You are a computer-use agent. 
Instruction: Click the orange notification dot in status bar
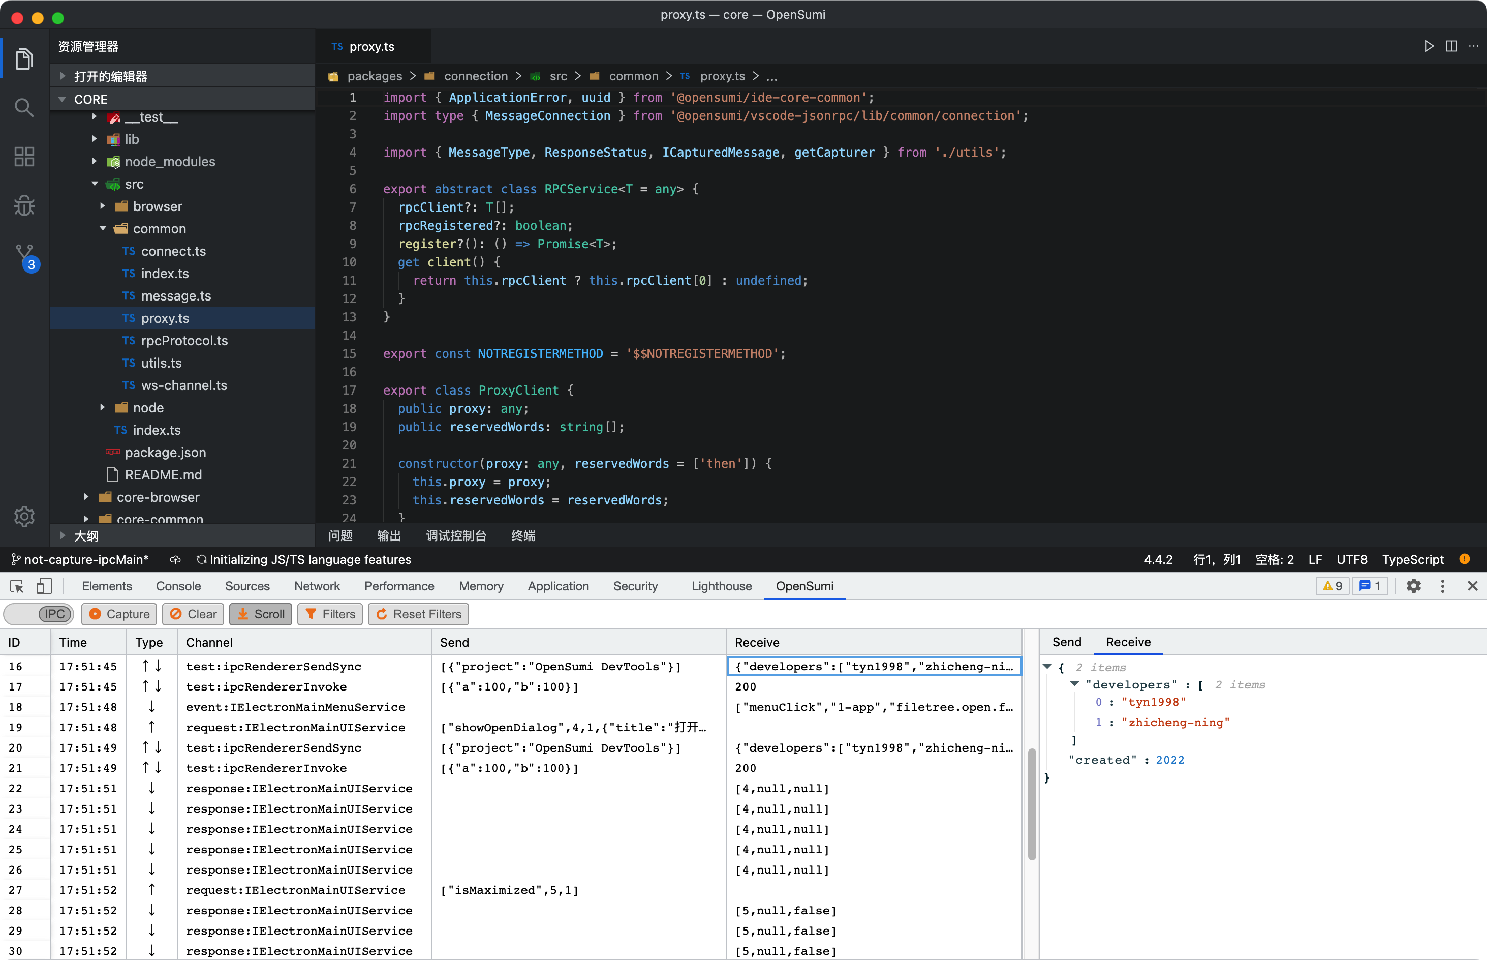pos(1465,559)
